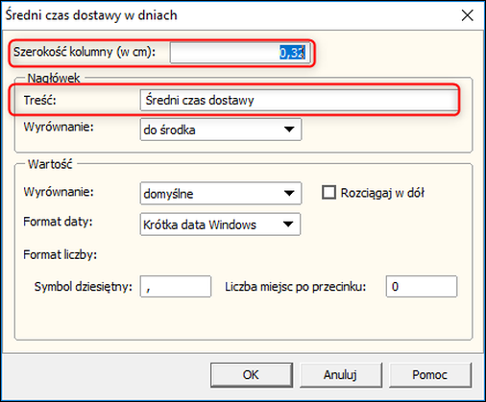Select the Liczba miejsc po przecinku field
The image size is (486, 402).
(x=422, y=287)
